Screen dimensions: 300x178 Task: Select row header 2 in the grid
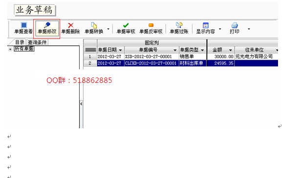pyautogui.click(x=90, y=63)
